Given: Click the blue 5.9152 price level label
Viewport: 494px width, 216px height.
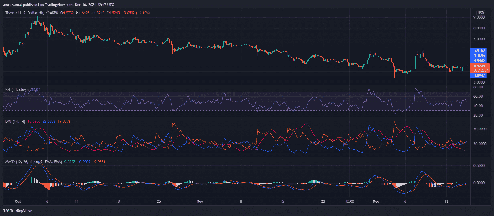Looking at the screenshot, I should [479, 51].
